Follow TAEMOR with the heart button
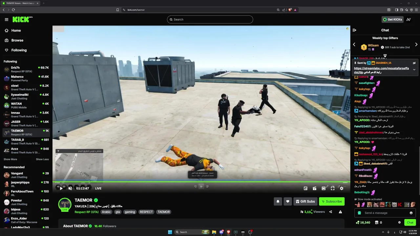This screenshot has width=420, height=236. coord(288,201)
